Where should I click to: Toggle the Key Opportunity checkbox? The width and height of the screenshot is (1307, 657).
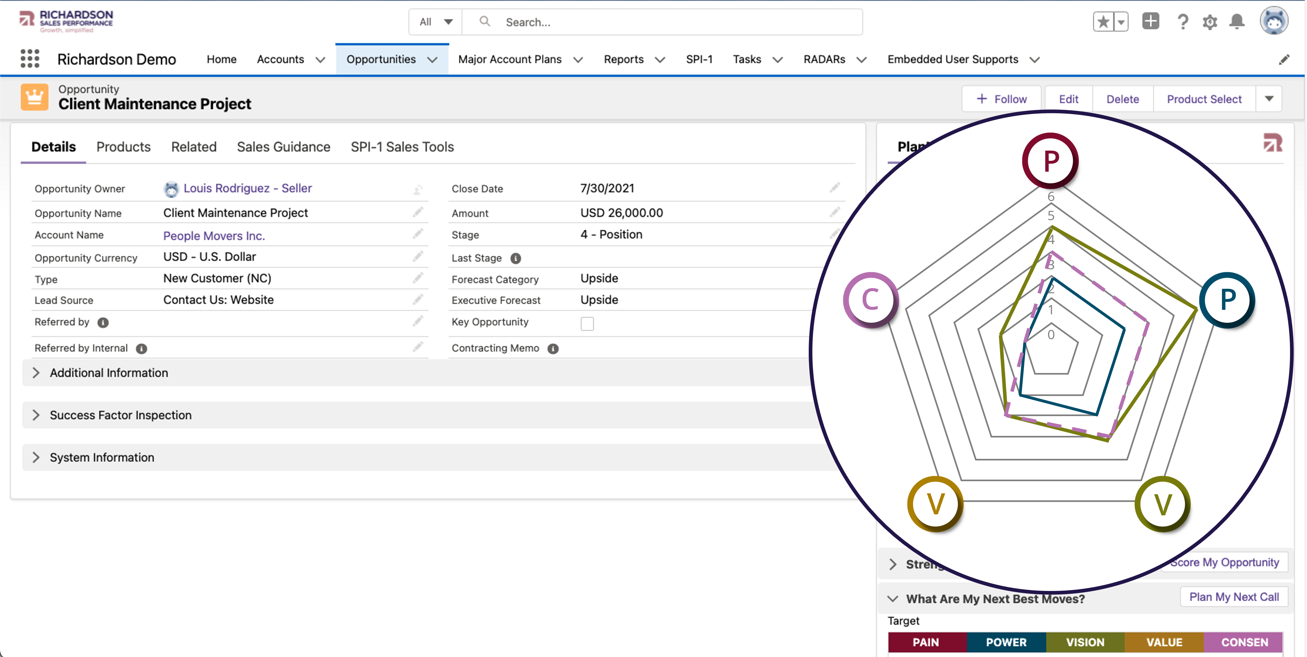[x=587, y=324]
